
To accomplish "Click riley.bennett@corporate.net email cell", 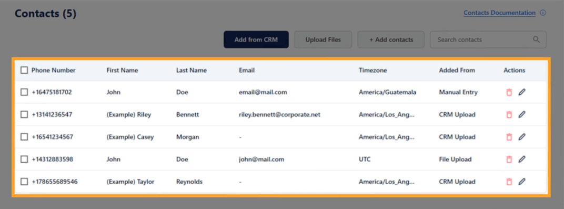I will (x=279, y=114).
